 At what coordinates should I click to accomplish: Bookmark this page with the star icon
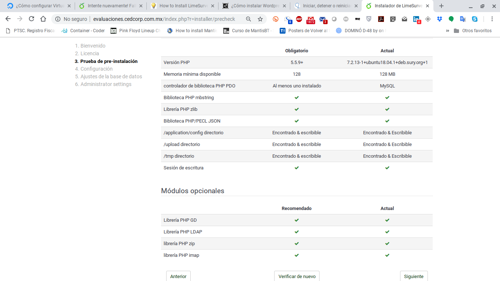tap(260, 19)
